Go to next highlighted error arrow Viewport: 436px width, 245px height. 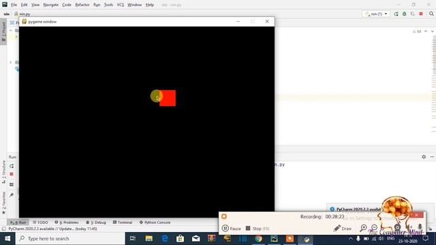pyautogui.click(x=432, y=31)
